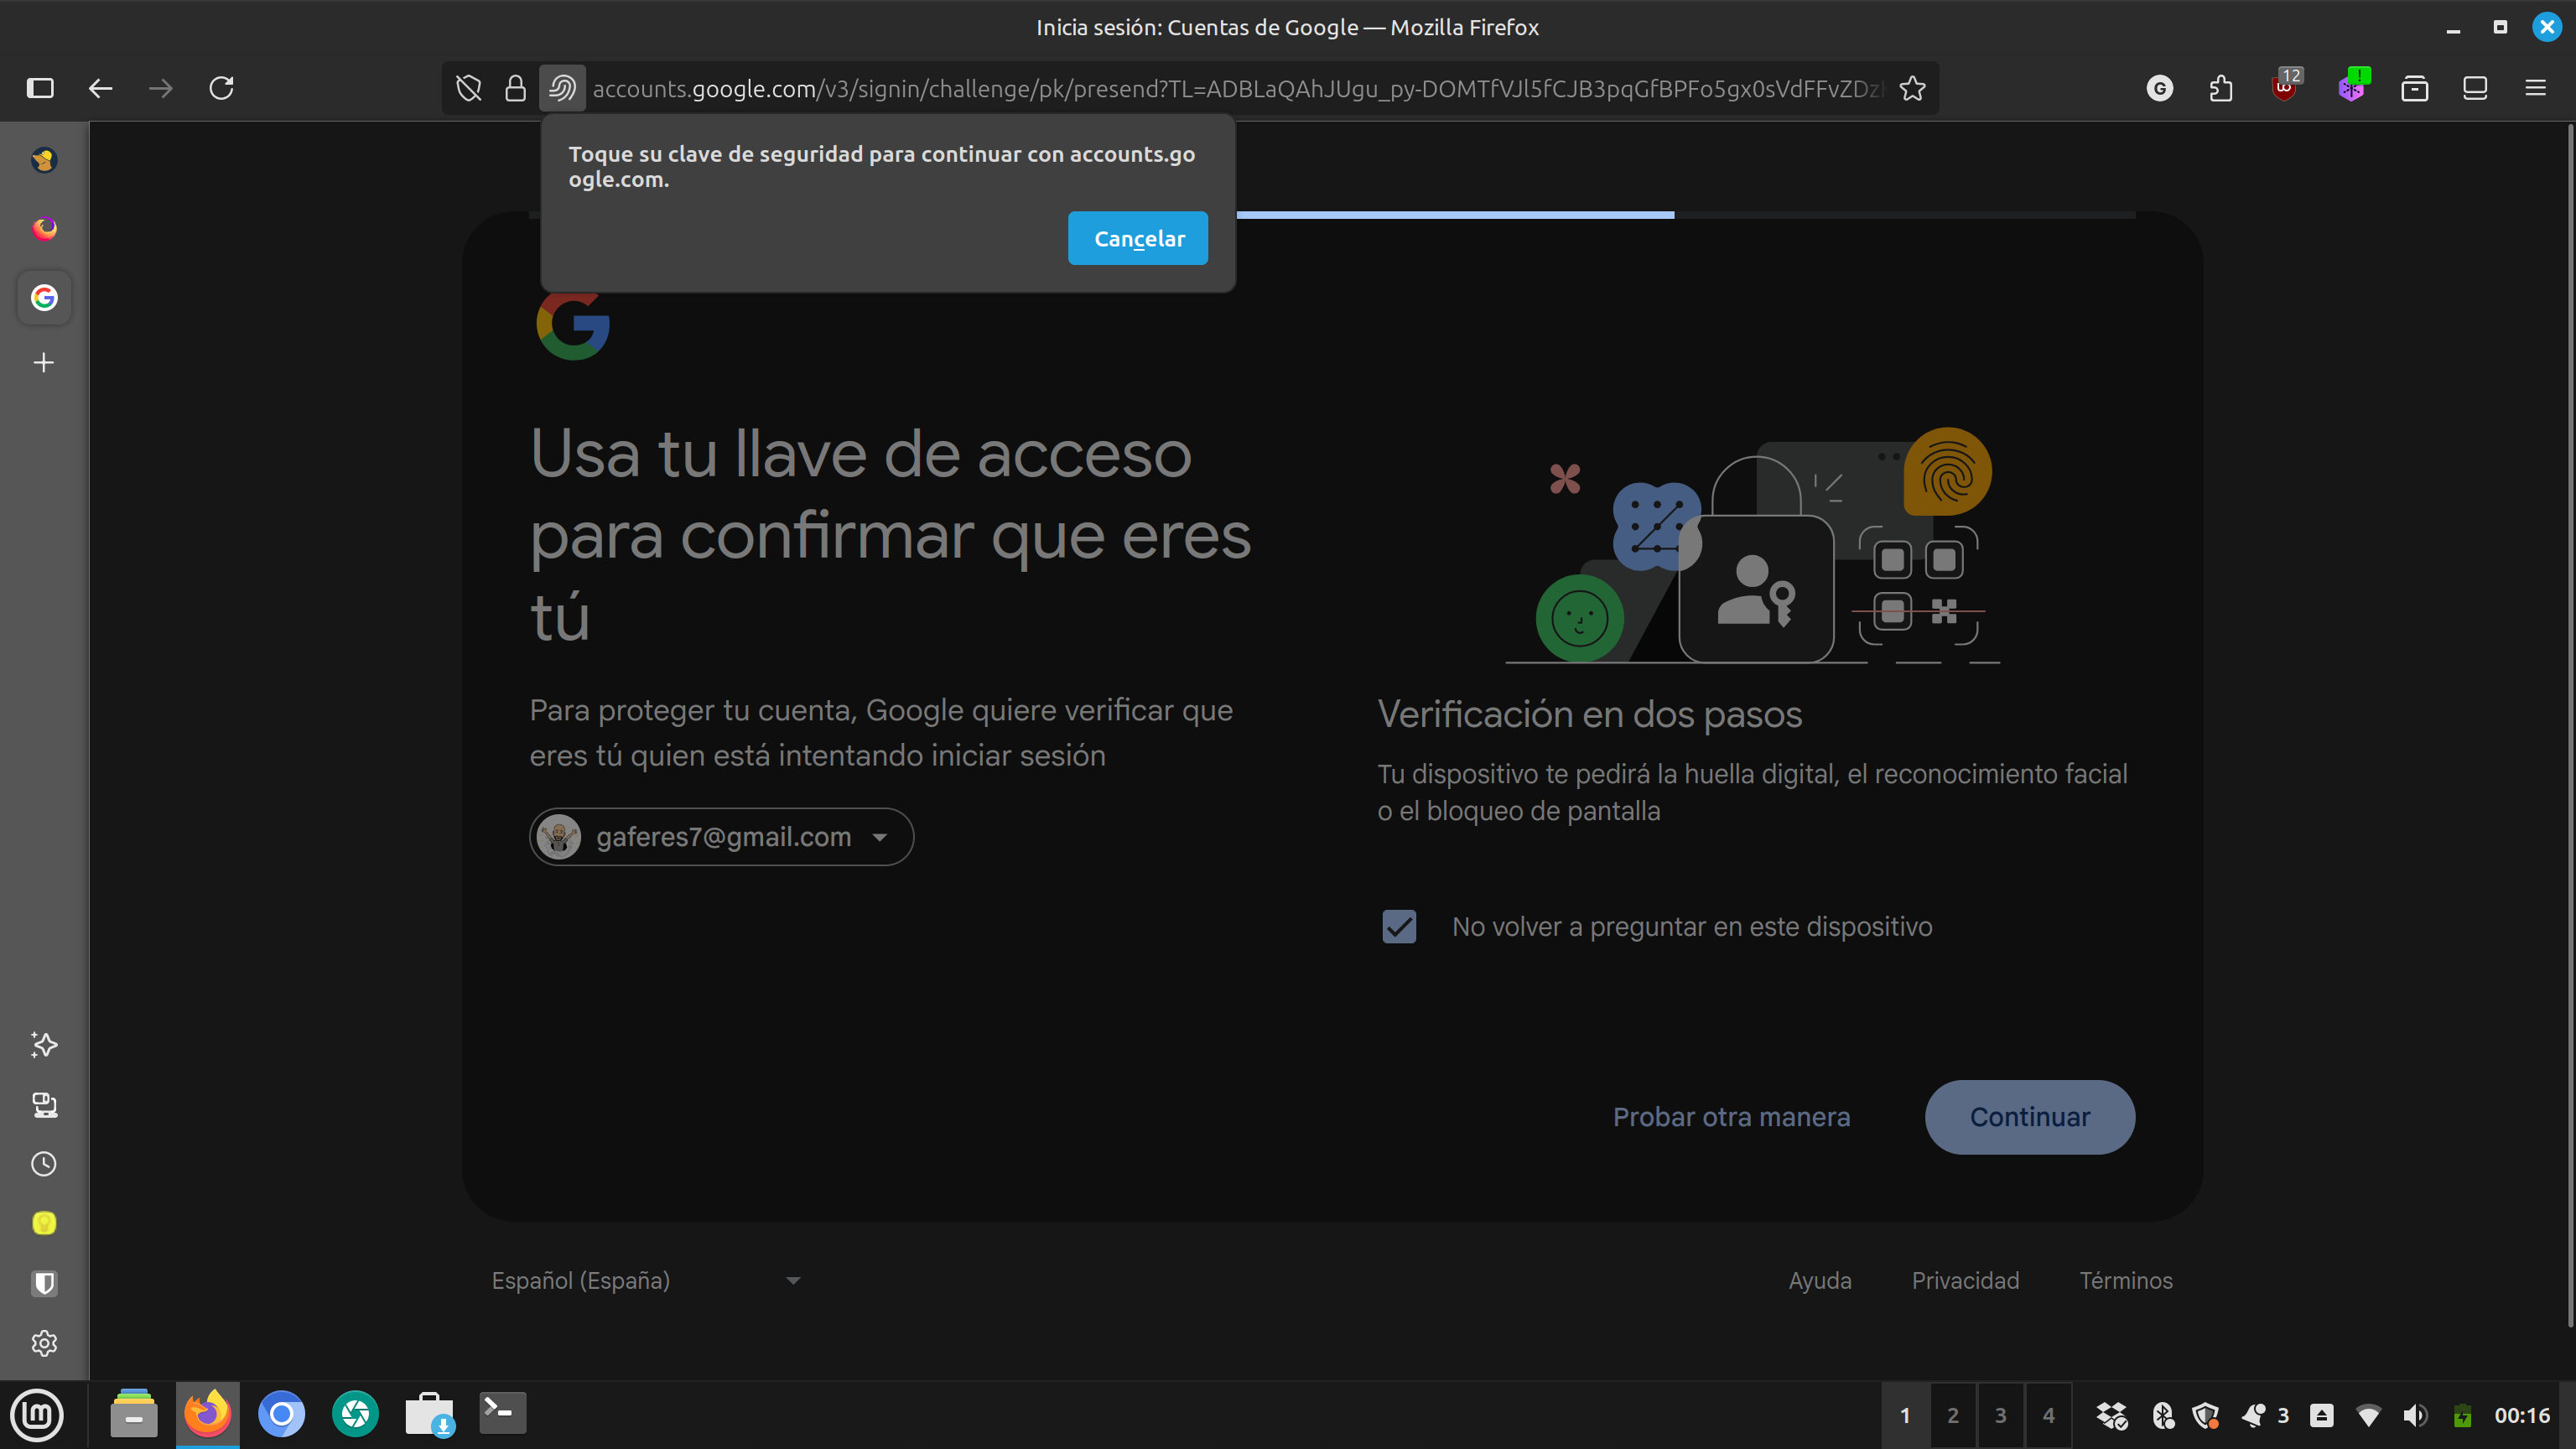
Task: Open the clock showing 00:16
Action: point(2521,1415)
